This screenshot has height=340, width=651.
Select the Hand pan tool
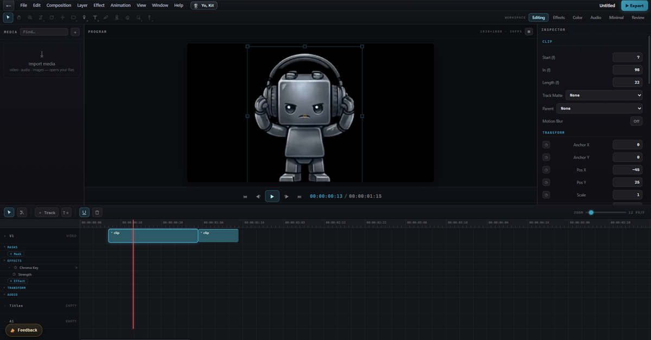click(19, 17)
